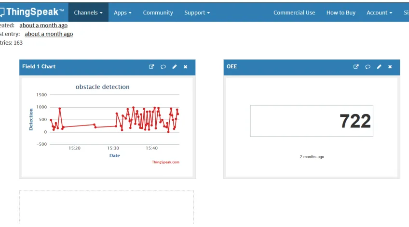Close the OEE widget
This screenshot has height=227, width=409.
pyautogui.click(x=390, y=67)
